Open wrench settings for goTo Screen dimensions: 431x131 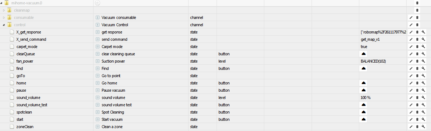[423, 76]
